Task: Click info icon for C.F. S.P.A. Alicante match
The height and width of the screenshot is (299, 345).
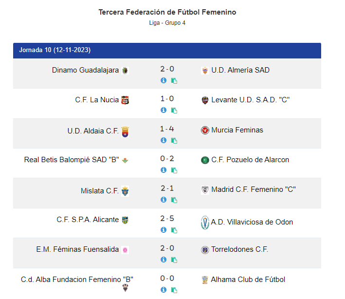Action: click(x=163, y=230)
